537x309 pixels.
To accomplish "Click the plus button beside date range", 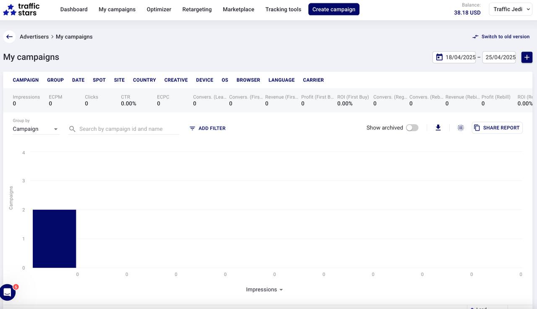I will pos(527,57).
